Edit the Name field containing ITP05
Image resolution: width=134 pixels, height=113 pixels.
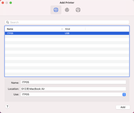73,82
